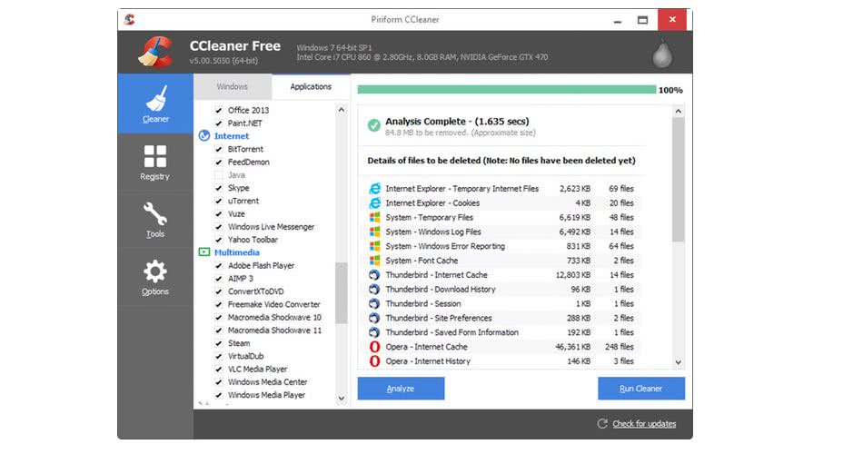
Task: Click the CCleaner logo in header
Action: point(155,53)
